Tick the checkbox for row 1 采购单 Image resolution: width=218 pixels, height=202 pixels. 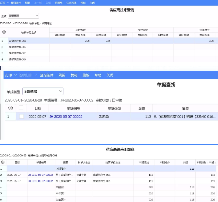(x=22, y=116)
